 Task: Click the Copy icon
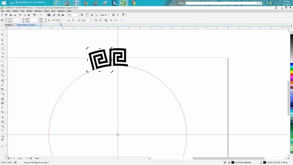click(25, 15)
